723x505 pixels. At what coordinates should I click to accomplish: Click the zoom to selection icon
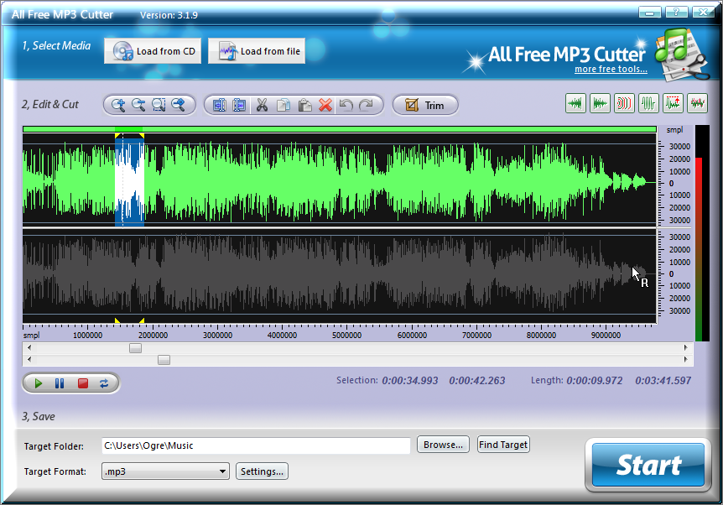click(x=159, y=105)
